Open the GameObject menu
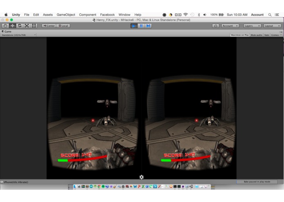Image resolution: width=284 pixels, height=202 pixels. (x=66, y=15)
